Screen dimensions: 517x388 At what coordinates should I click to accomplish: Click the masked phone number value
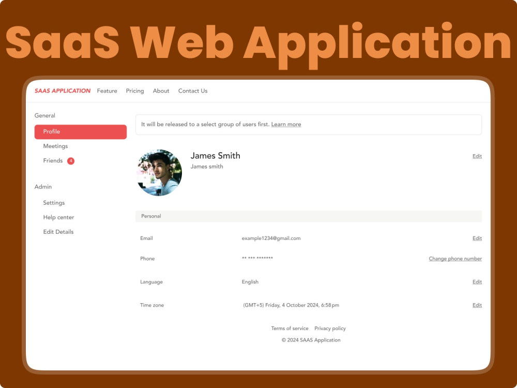pyautogui.click(x=257, y=258)
